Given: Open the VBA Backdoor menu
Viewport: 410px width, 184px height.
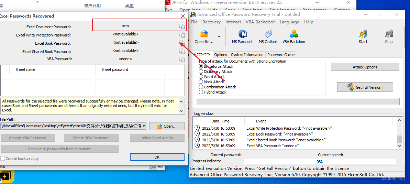Looking at the screenshot, I should [260, 22].
